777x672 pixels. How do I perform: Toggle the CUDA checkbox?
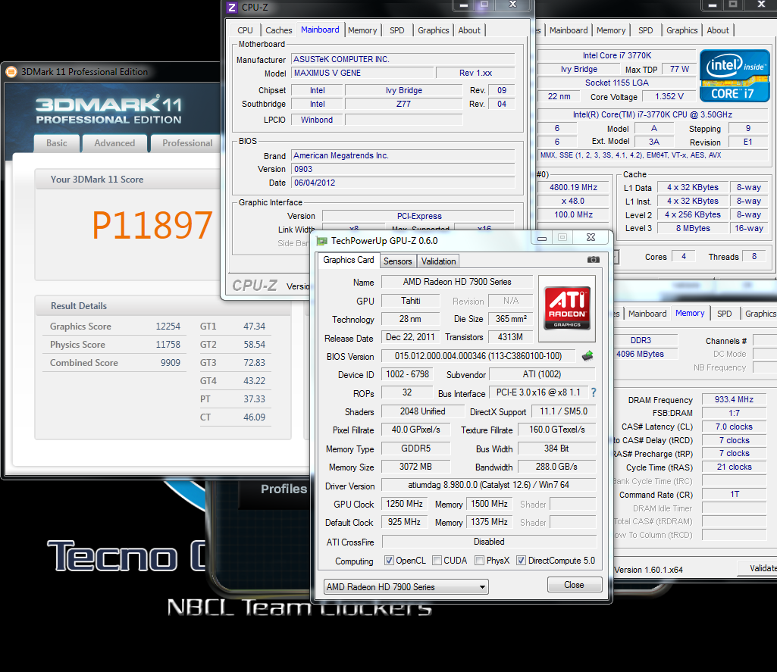[x=437, y=560]
